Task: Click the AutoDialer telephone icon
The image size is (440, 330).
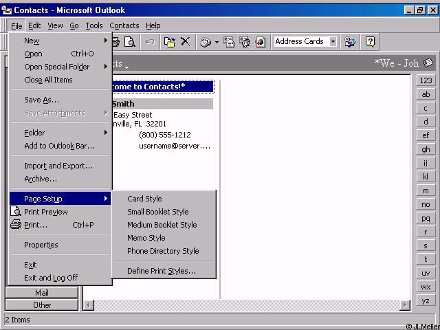Action: point(206,42)
